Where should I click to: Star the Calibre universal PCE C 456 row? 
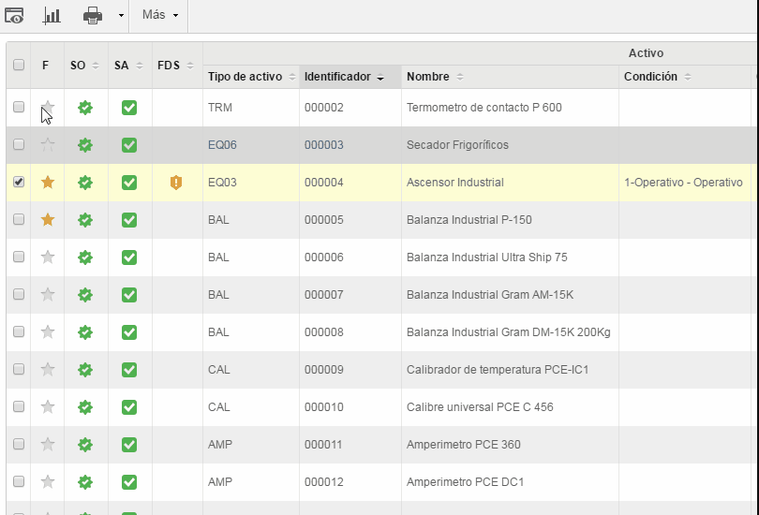48,406
